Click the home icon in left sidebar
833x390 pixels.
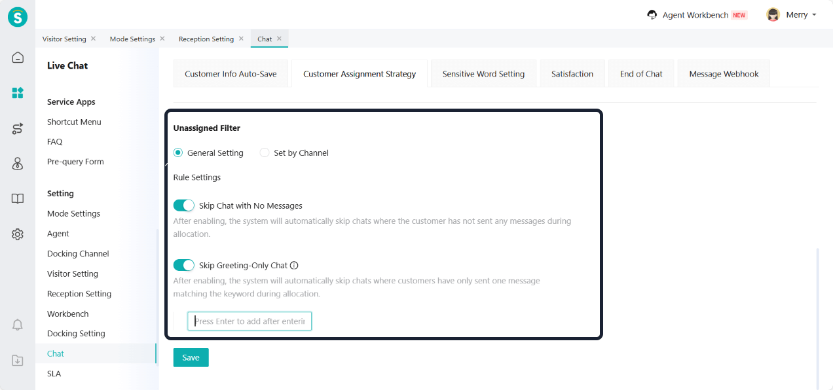[18, 58]
